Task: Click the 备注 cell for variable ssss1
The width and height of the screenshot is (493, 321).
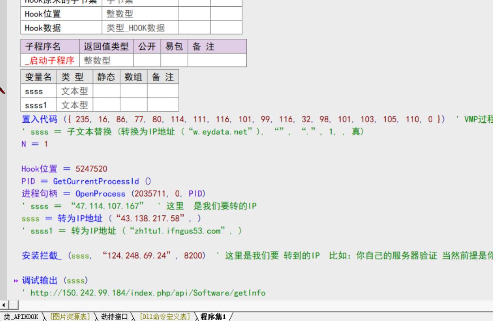Action: (x=163, y=105)
